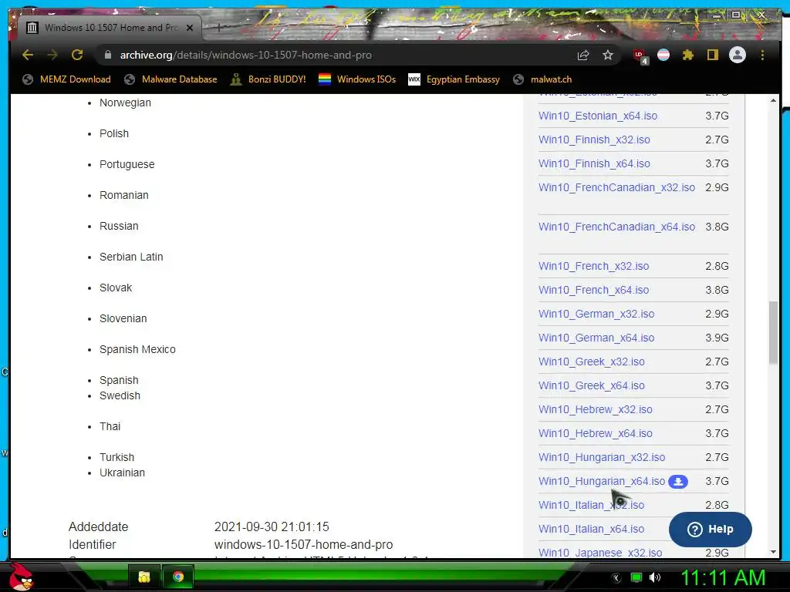Download Win10_Hungarian_x32.iso
The width and height of the screenshot is (790, 592).
pos(602,457)
